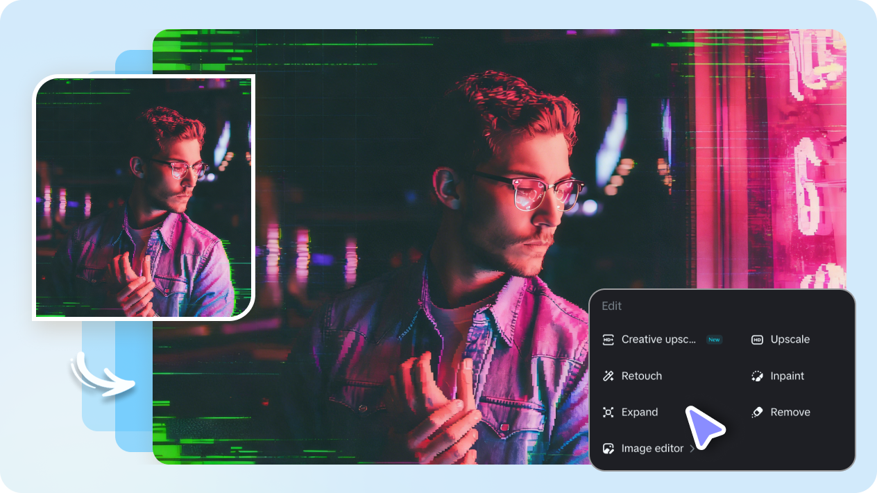Click the Remove eraser icon
877x493 pixels.
pos(758,412)
